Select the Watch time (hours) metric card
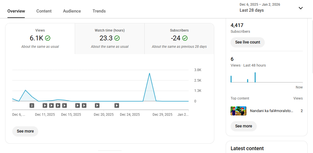The height and width of the screenshot is (153, 313). (x=110, y=38)
